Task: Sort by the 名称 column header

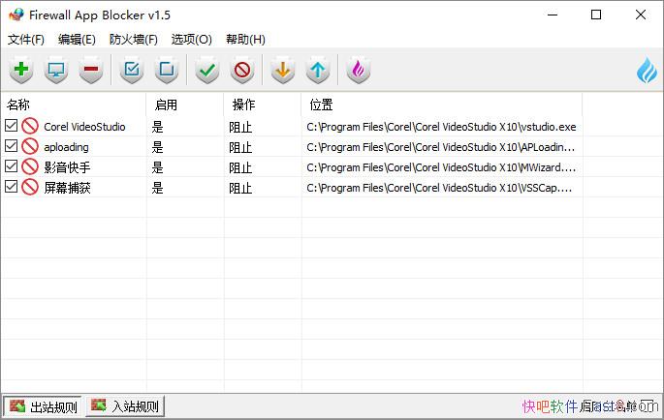Action: (74, 105)
